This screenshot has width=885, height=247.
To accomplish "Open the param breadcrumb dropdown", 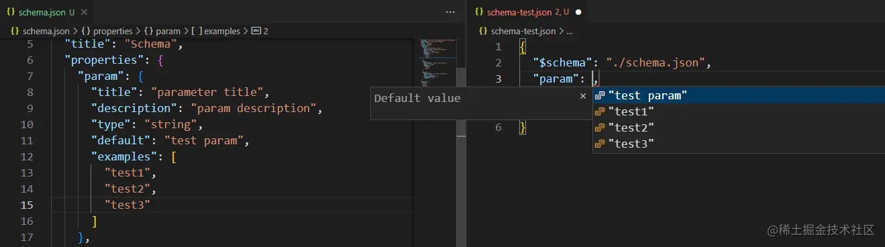I will [162, 31].
